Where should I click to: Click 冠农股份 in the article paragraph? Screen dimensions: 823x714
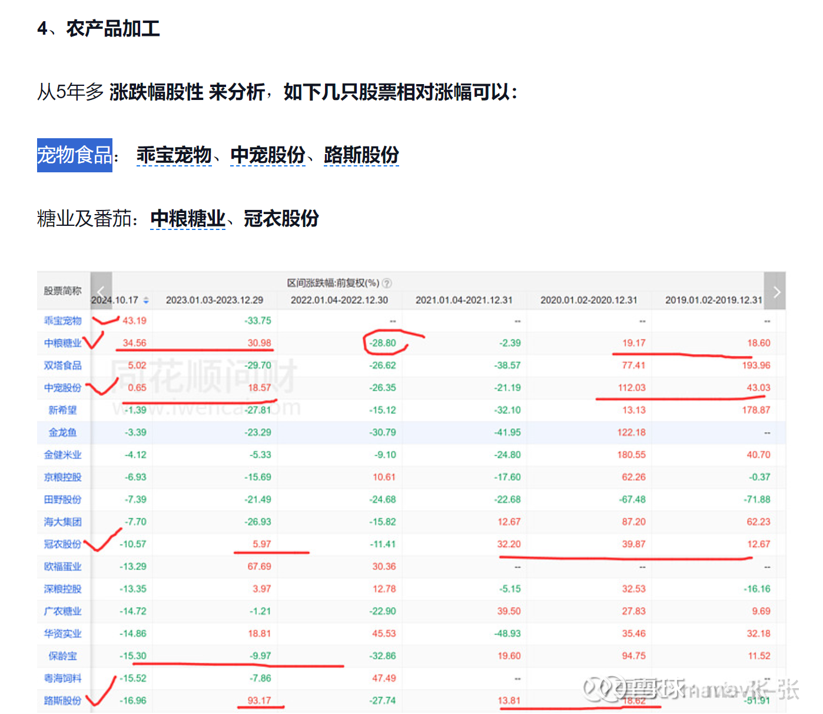point(281,219)
